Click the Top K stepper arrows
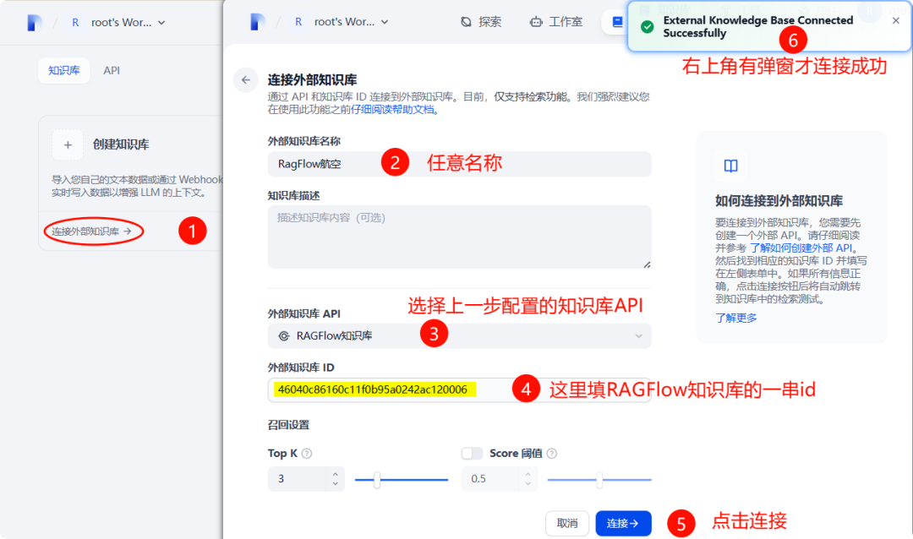Screen dimensions: 913x539 pyautogui.click(x=336, y=479)
